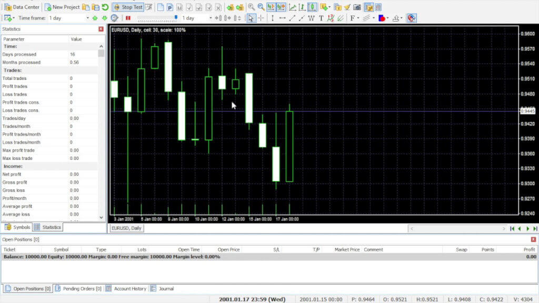The image size is (539, 303).
Task: Select the text label T tool
Action: pos(321,18)
